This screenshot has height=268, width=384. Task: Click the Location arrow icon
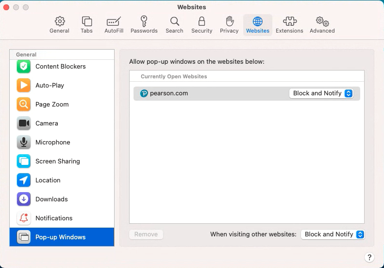click(24, 180)
